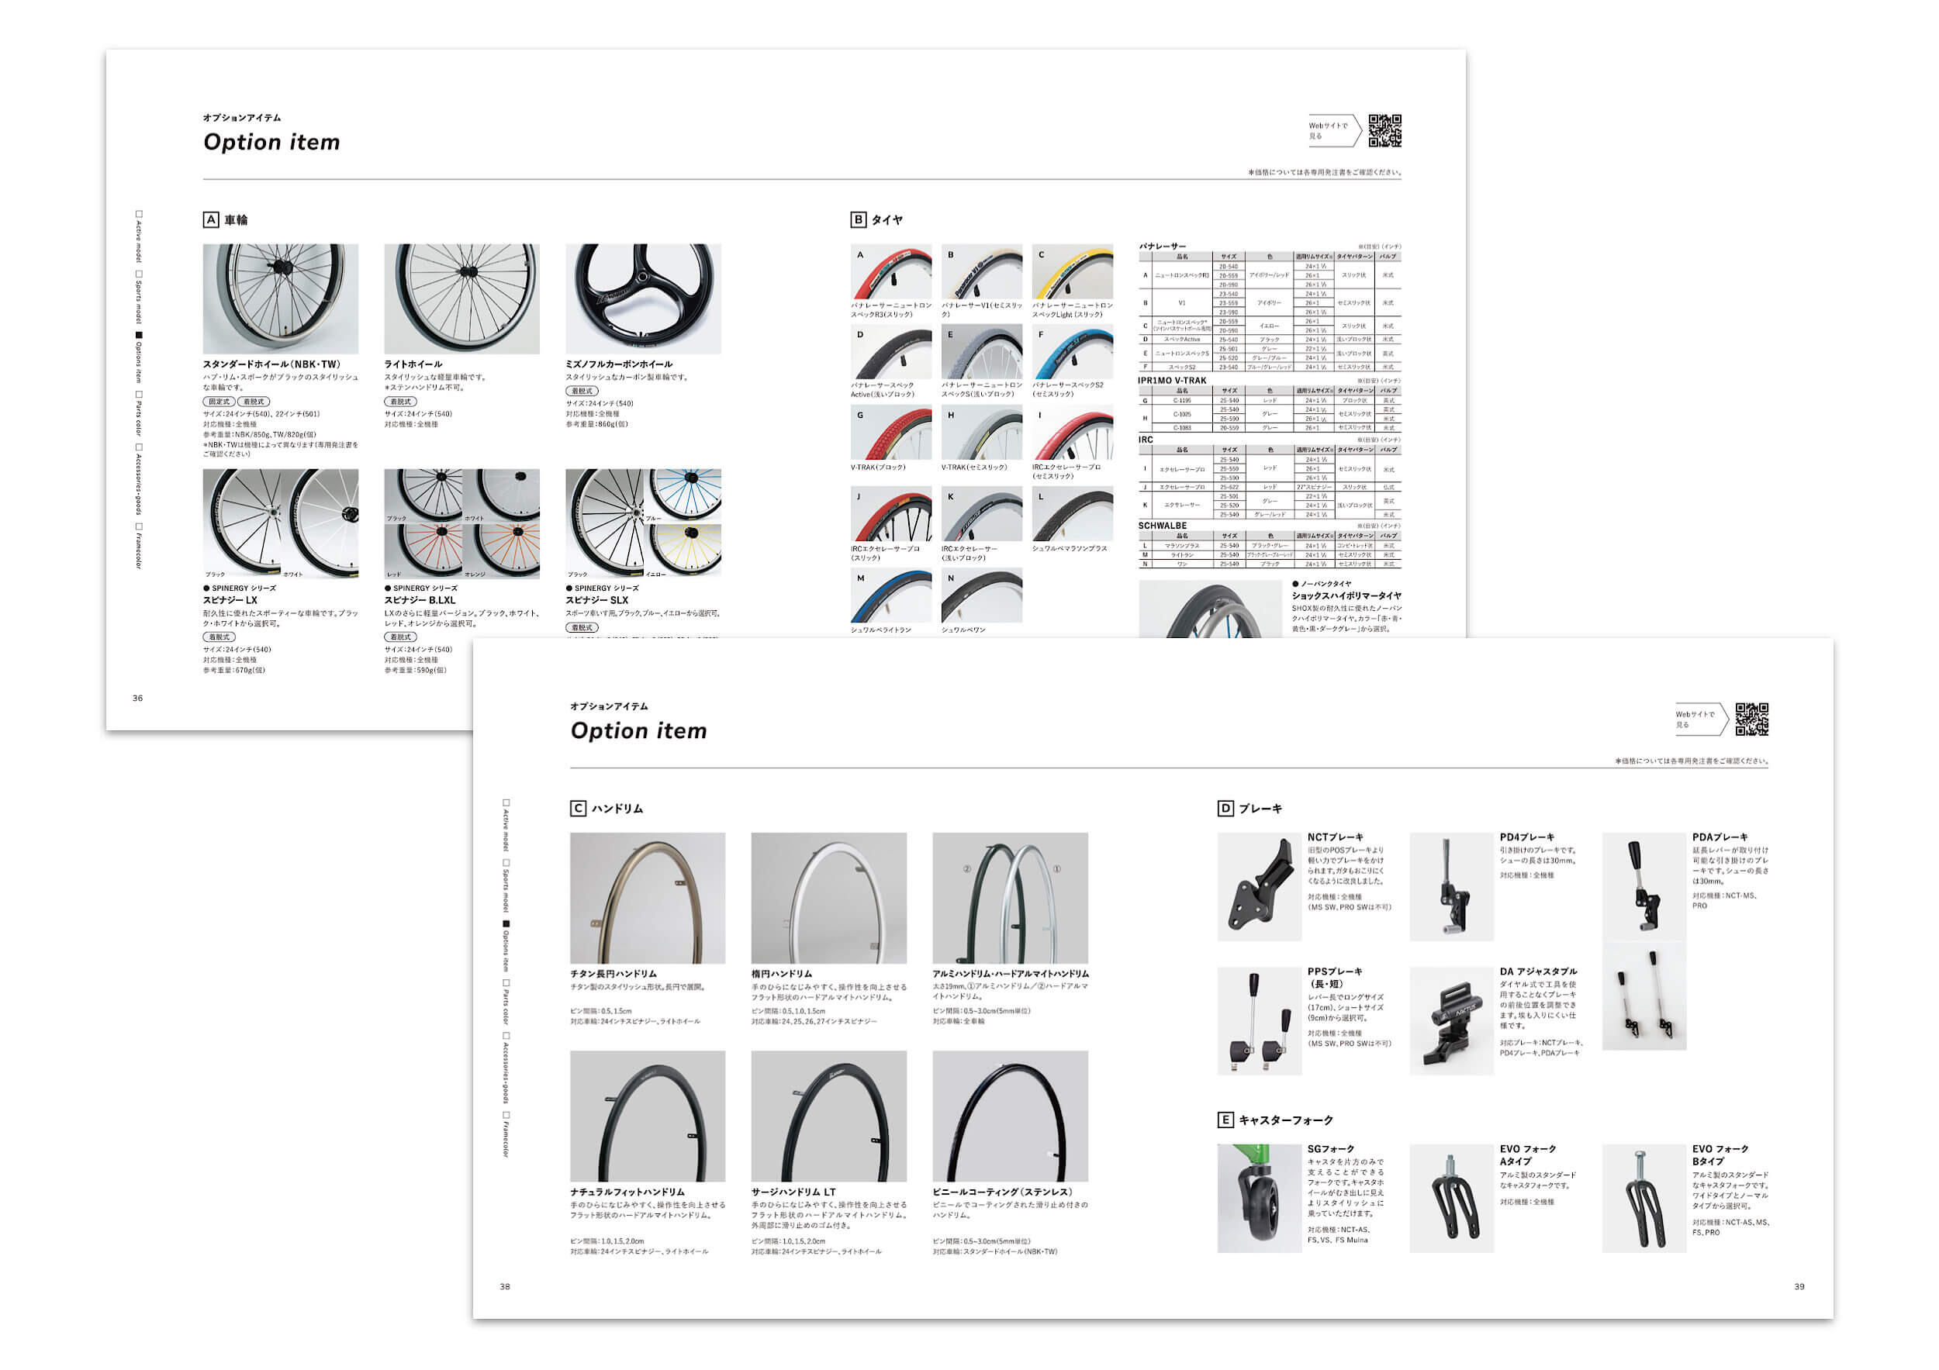The height and width of the screenshot is (1370, 1939).
Task: Click the 固定式 tag under スタンダードホイール
Action: (219, 402)
